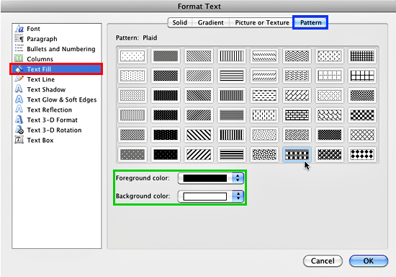Select the Columns section
This screenshot has width=396, height=277.
click(x=57, y=59)
